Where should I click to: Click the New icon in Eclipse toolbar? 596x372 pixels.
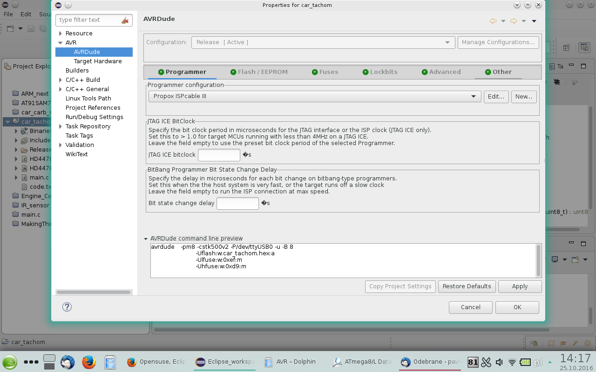coord(11,28)
